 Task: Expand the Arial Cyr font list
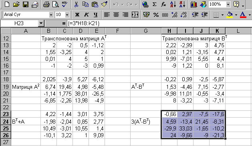(x=51, y=15)
